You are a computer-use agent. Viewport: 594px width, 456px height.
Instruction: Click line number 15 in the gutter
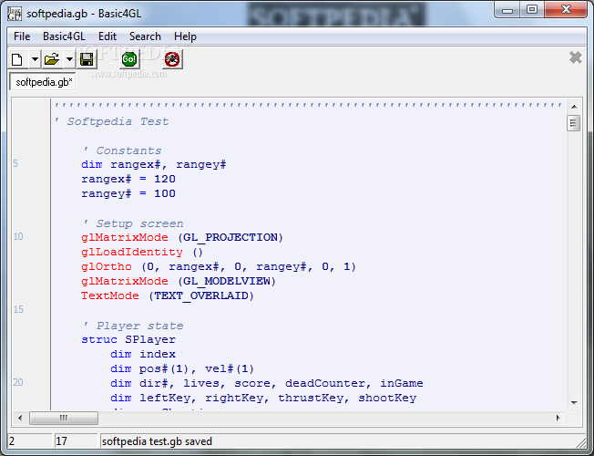[x=18, y=309]
